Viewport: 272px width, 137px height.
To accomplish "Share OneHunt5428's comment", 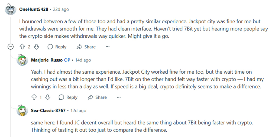I will (86, 47).
